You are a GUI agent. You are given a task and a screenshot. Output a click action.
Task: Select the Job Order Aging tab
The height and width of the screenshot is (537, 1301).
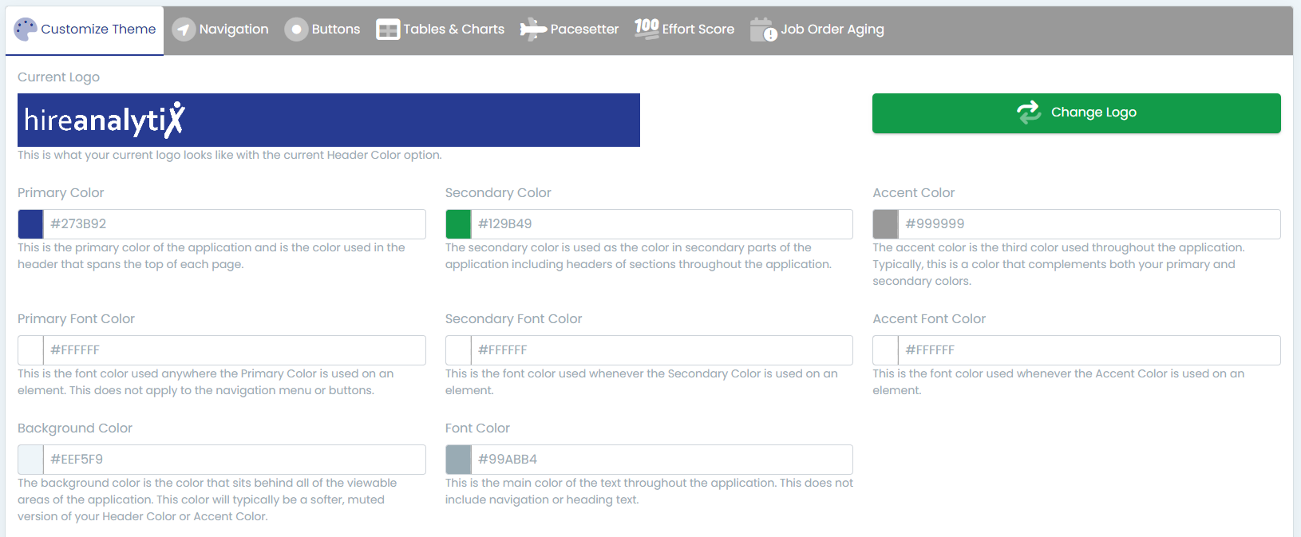[817, 30]
